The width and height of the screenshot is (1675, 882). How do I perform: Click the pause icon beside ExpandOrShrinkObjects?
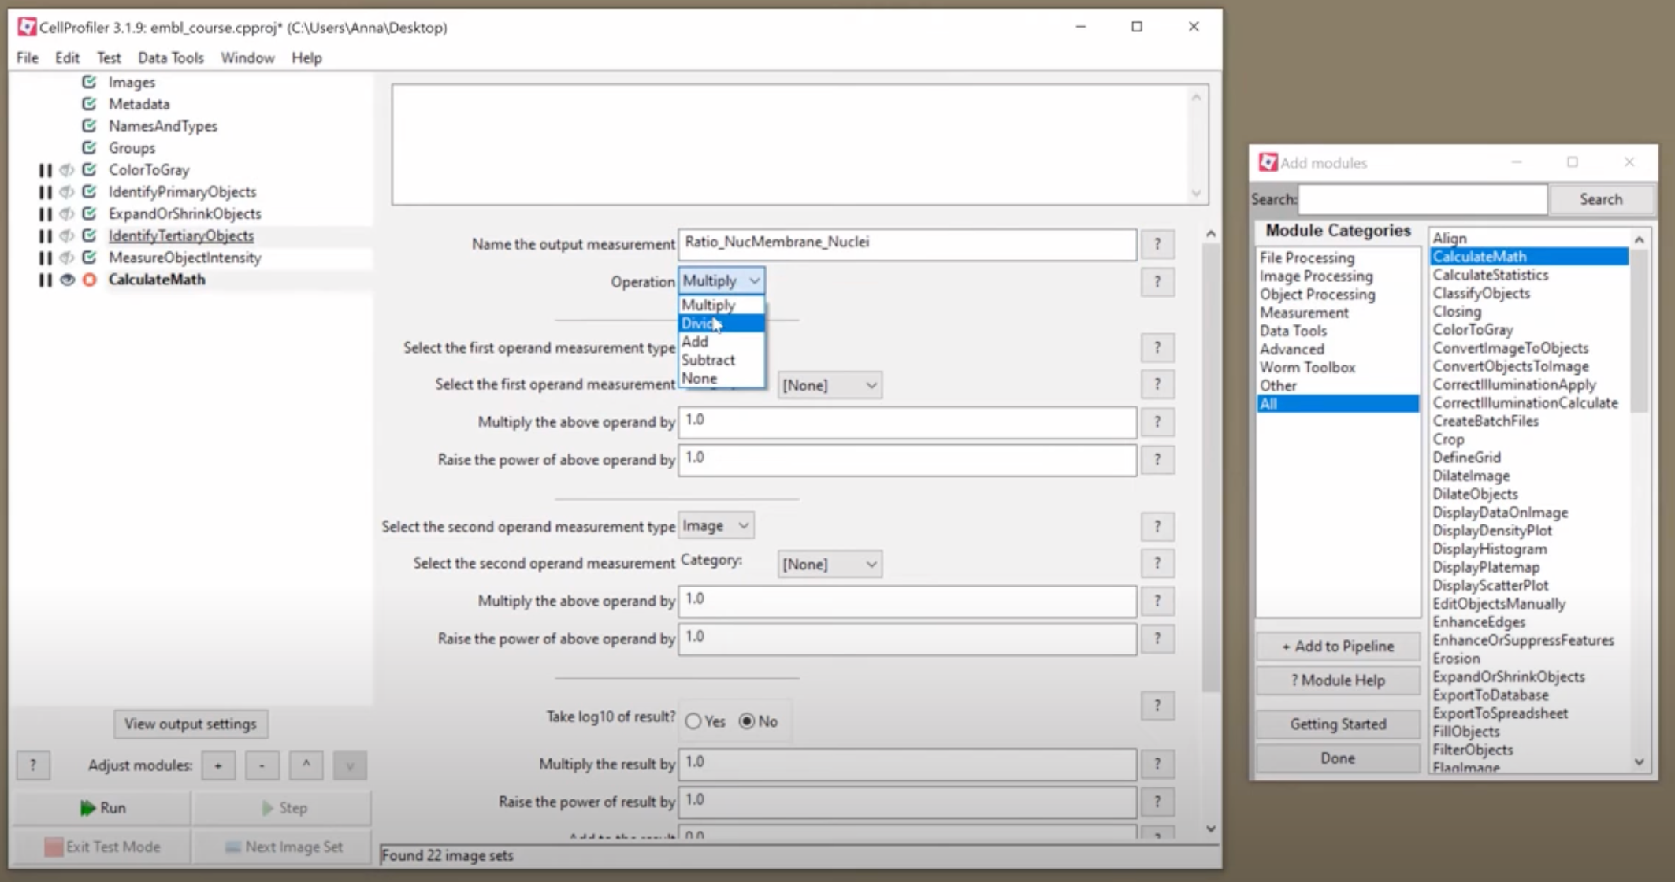[x=45, y=214]
